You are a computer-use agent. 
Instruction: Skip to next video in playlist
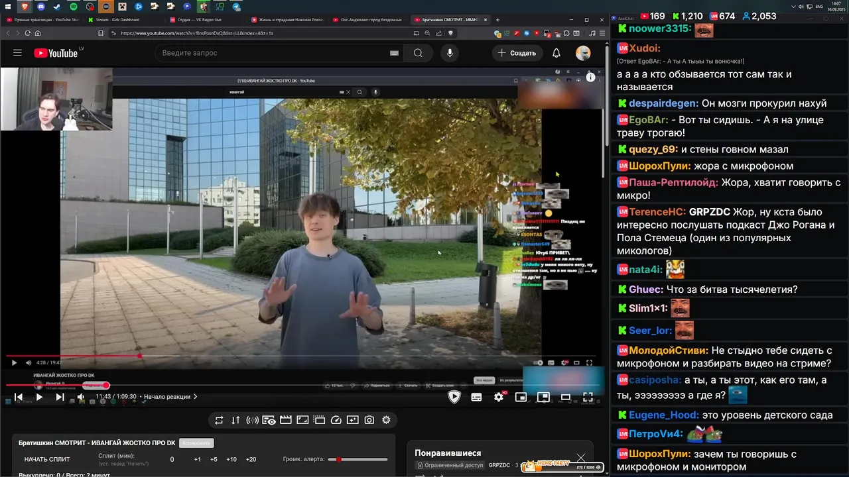(60, 397)
